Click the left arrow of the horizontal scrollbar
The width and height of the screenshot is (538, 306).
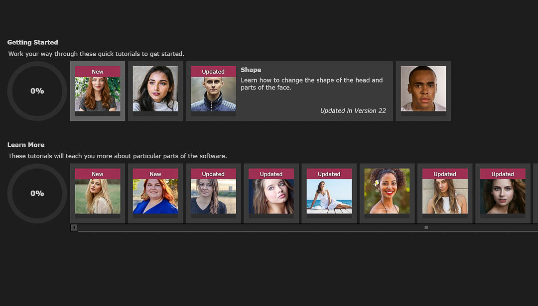click(x=74, y=227)
